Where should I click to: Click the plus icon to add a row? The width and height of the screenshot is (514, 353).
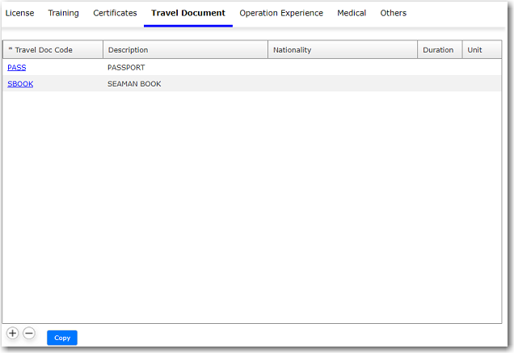(x=12, y=333)
